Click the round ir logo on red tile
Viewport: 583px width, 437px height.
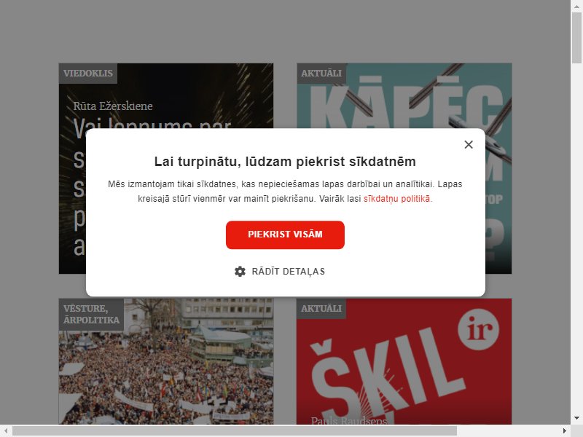(x=478, y=329)
